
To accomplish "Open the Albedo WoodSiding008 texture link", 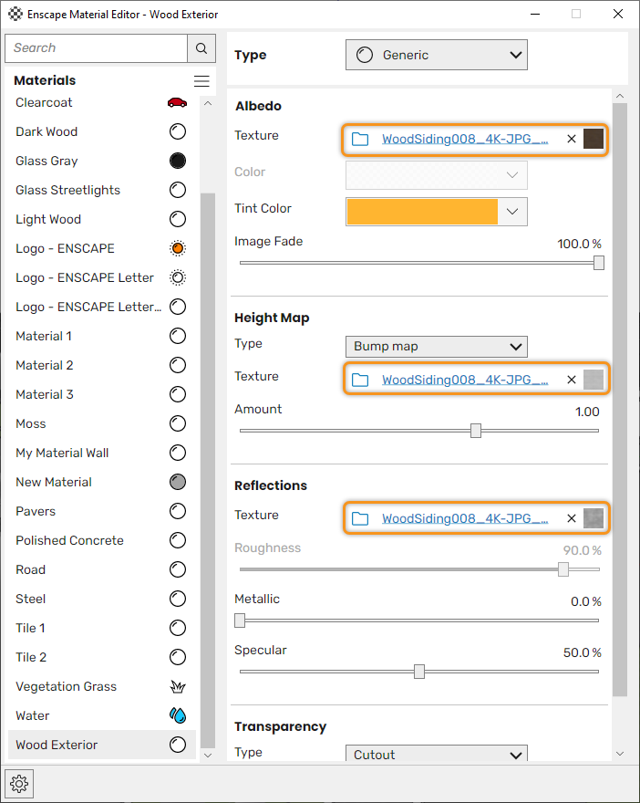I will point(465,139).
